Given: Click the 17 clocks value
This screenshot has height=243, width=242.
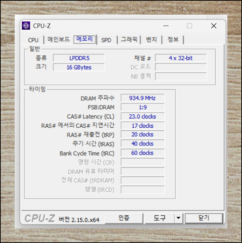Looking at the screenshot, I should click(143, 126).
